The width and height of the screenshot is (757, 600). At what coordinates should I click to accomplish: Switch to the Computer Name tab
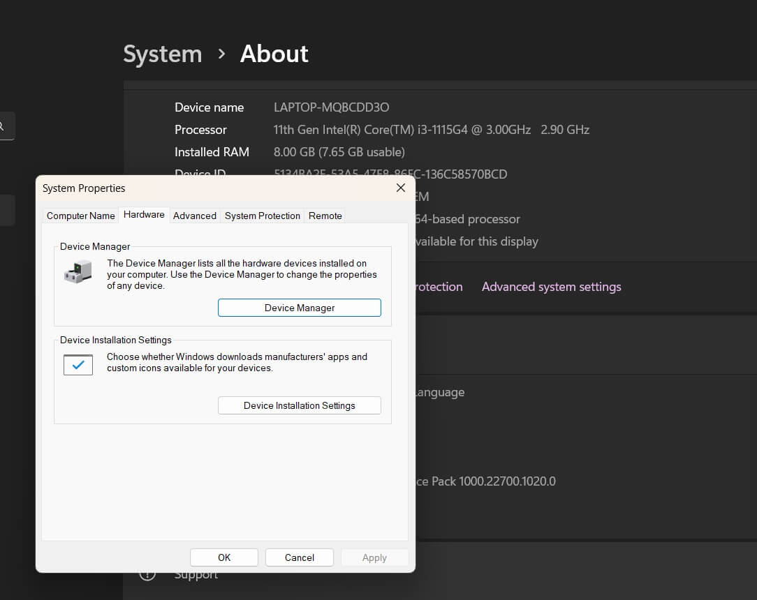[x=80, y=216]
